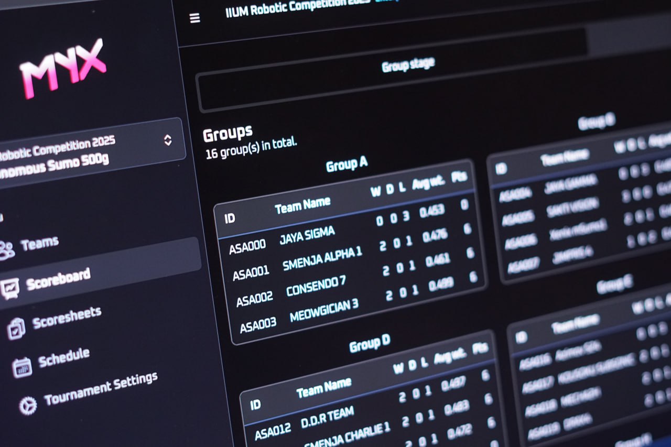Click the Teams sidebar icon
This screenshot has width=671, height=447.
tap(7, 250)
